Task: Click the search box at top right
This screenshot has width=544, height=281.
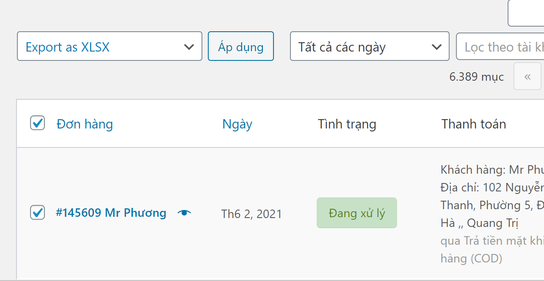Action: coord(526,13)
